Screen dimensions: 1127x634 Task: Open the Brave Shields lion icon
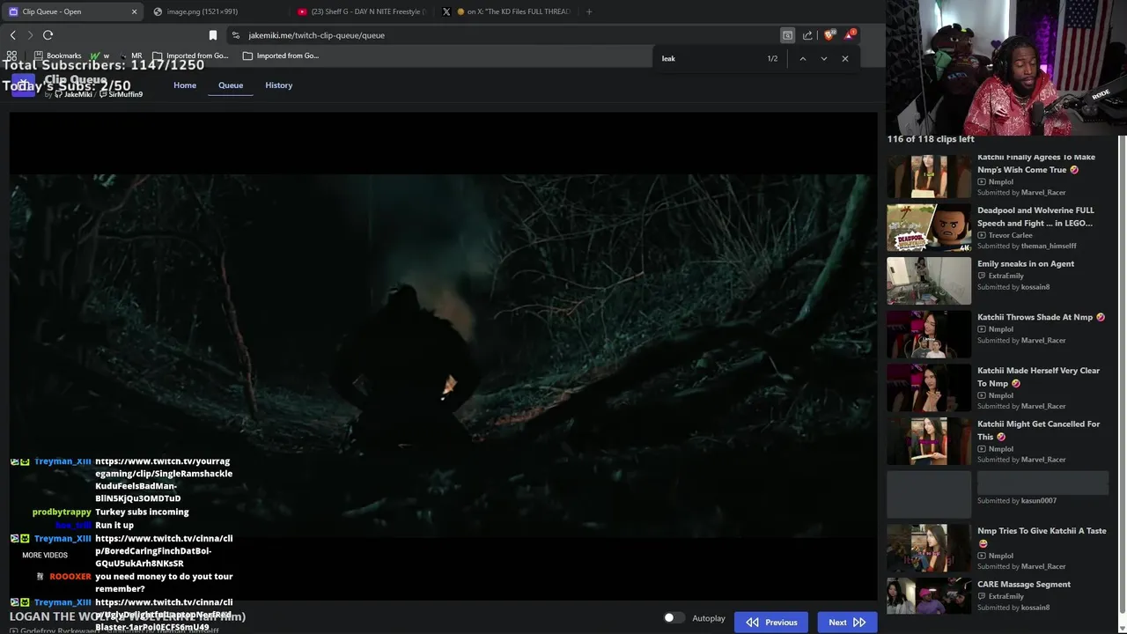[829, 35]
